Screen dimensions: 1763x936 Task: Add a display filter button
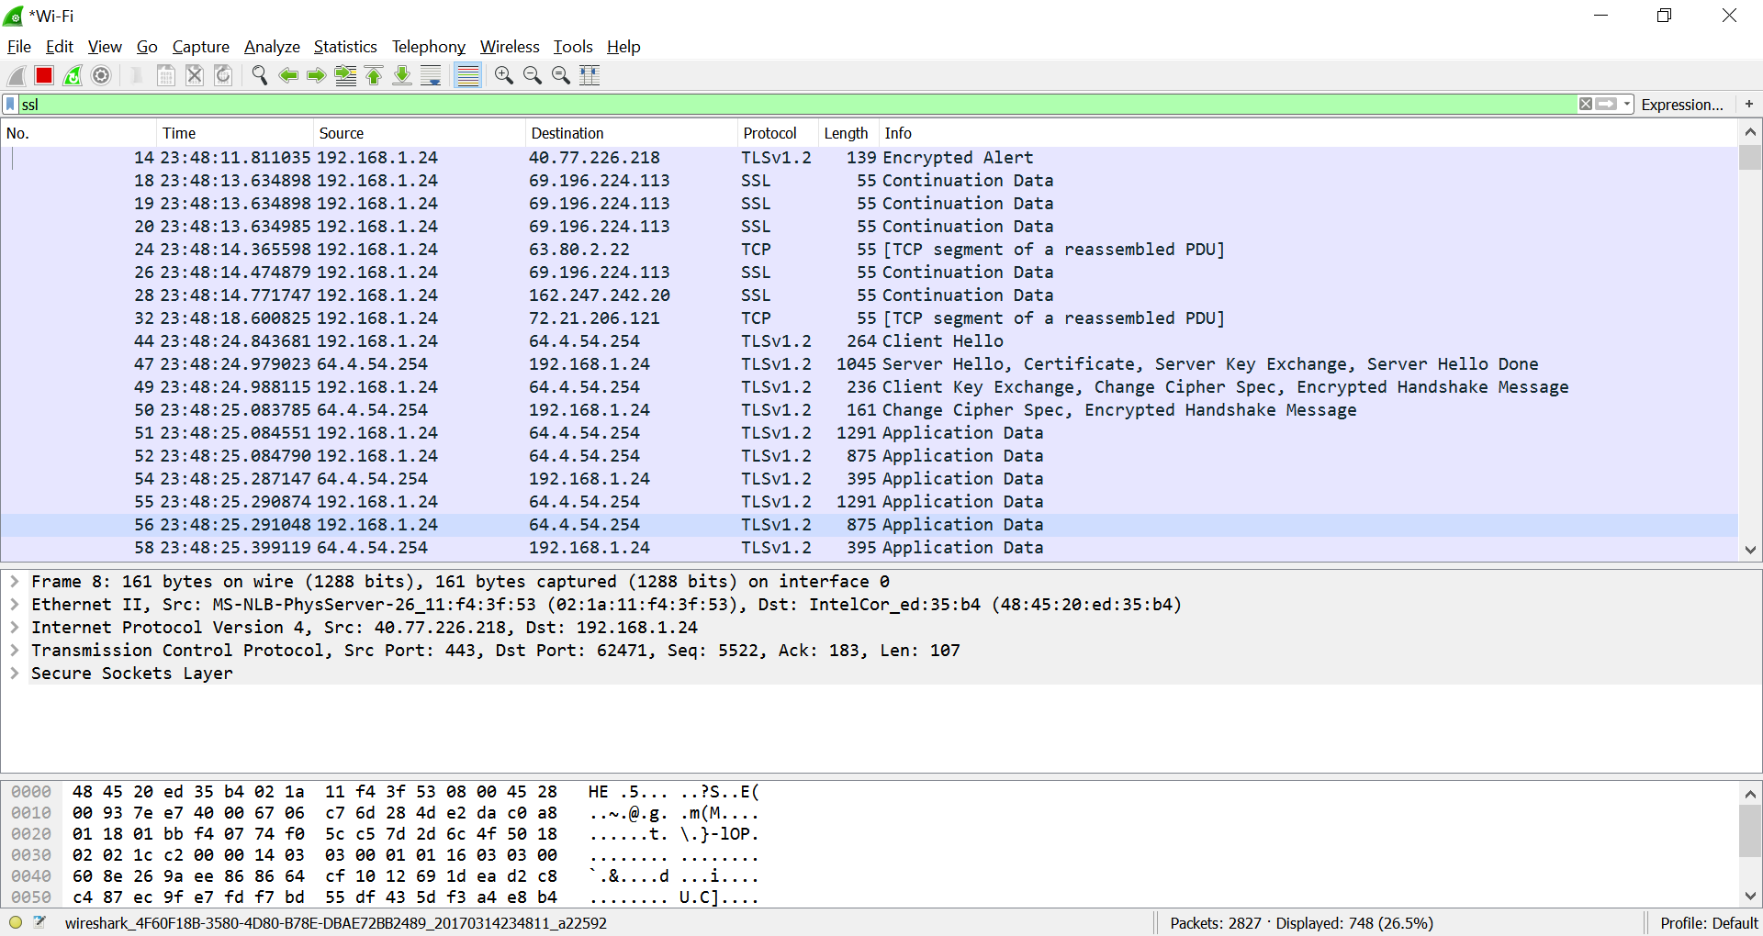coord(1749,105)
